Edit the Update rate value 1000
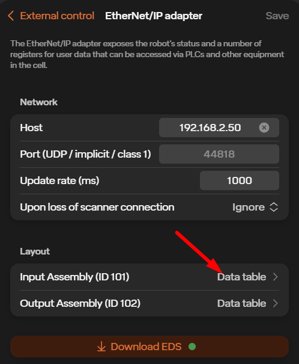 click(240, 180)
